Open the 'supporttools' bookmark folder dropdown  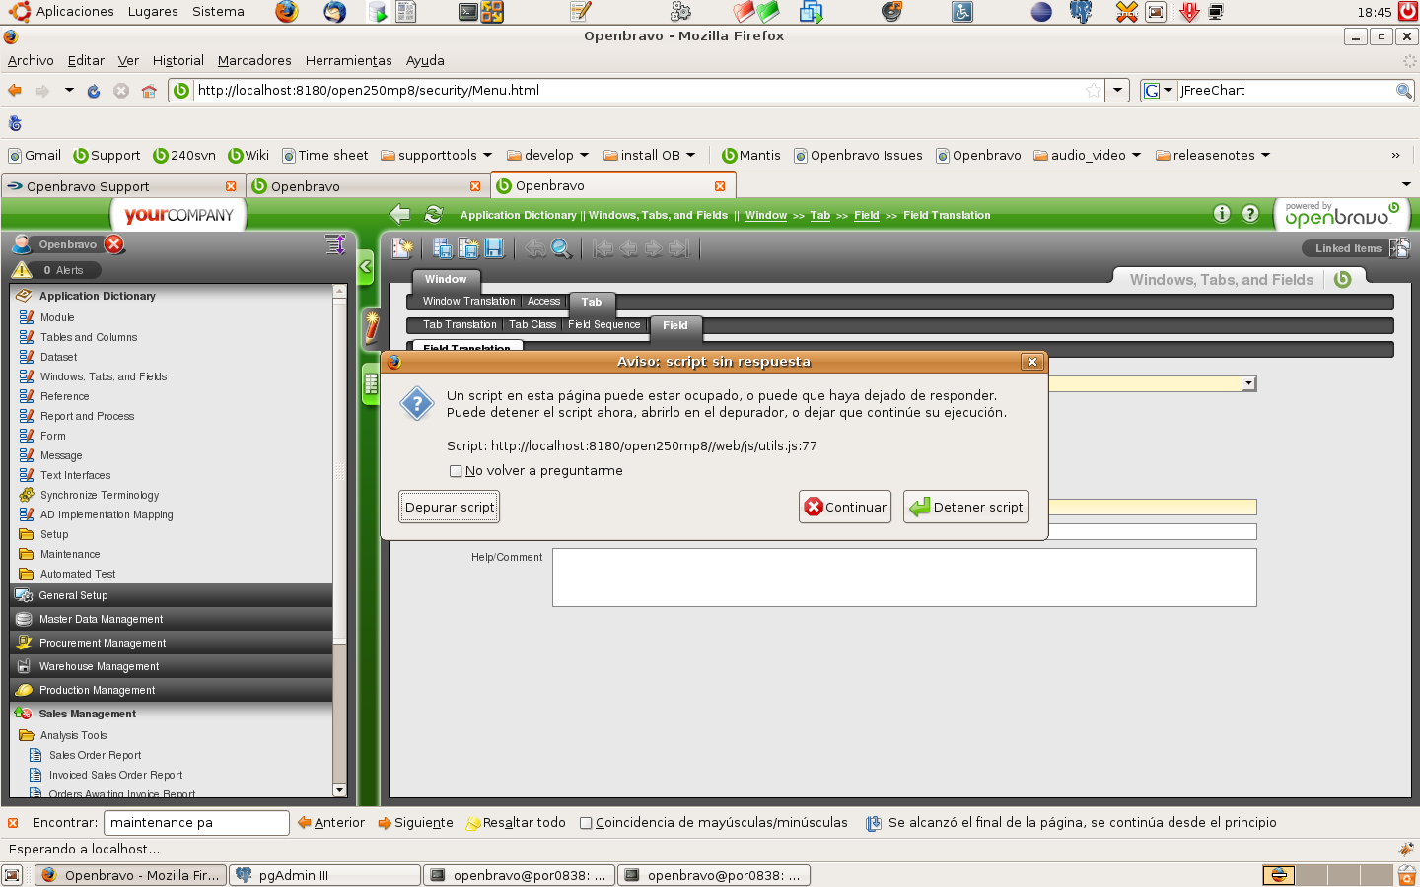click(x=437, y=156)
